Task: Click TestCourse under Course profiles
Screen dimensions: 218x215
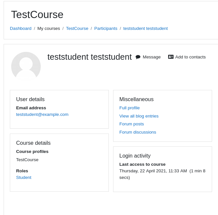Action: pos(27,160)
